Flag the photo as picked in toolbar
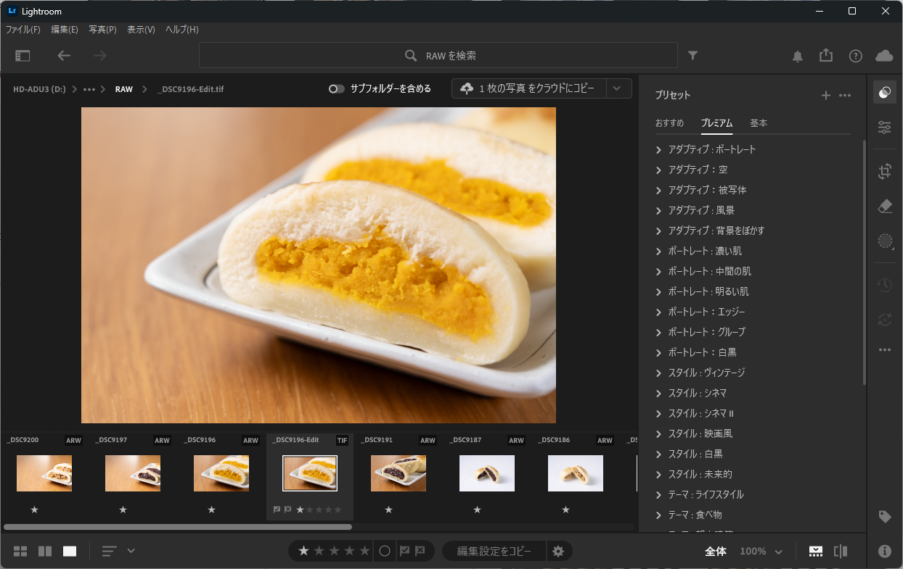Viewport: 903px width, 569px height. click(x=404, y=552)
